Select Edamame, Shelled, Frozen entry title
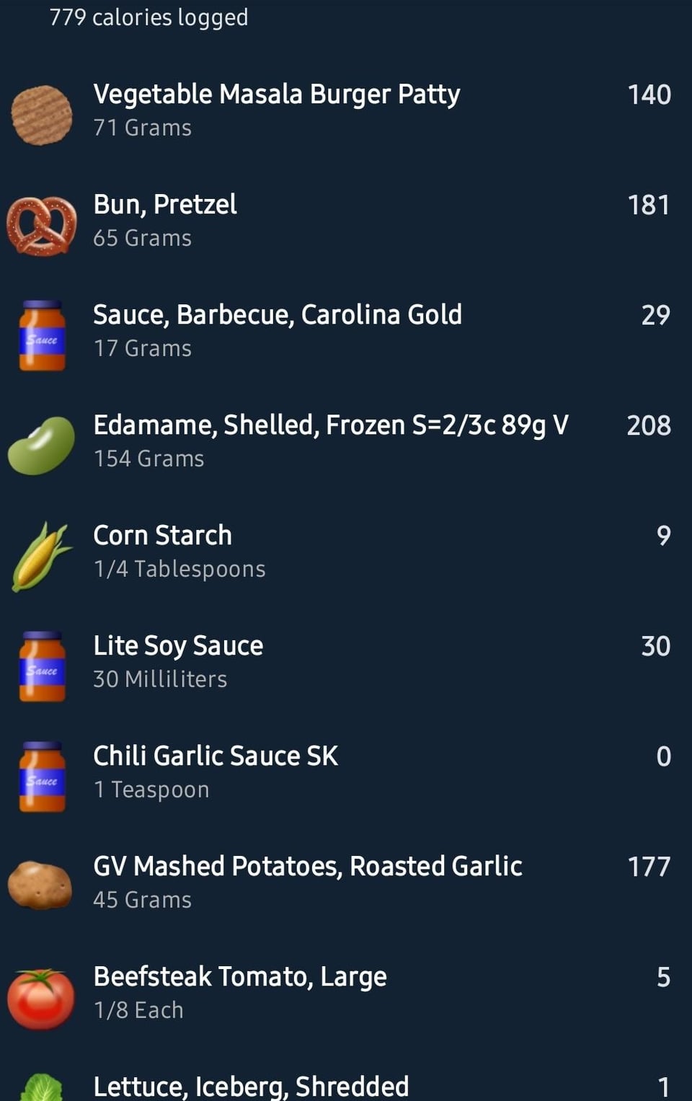This screenshot has width=692, height=1101. click(331, 425)
